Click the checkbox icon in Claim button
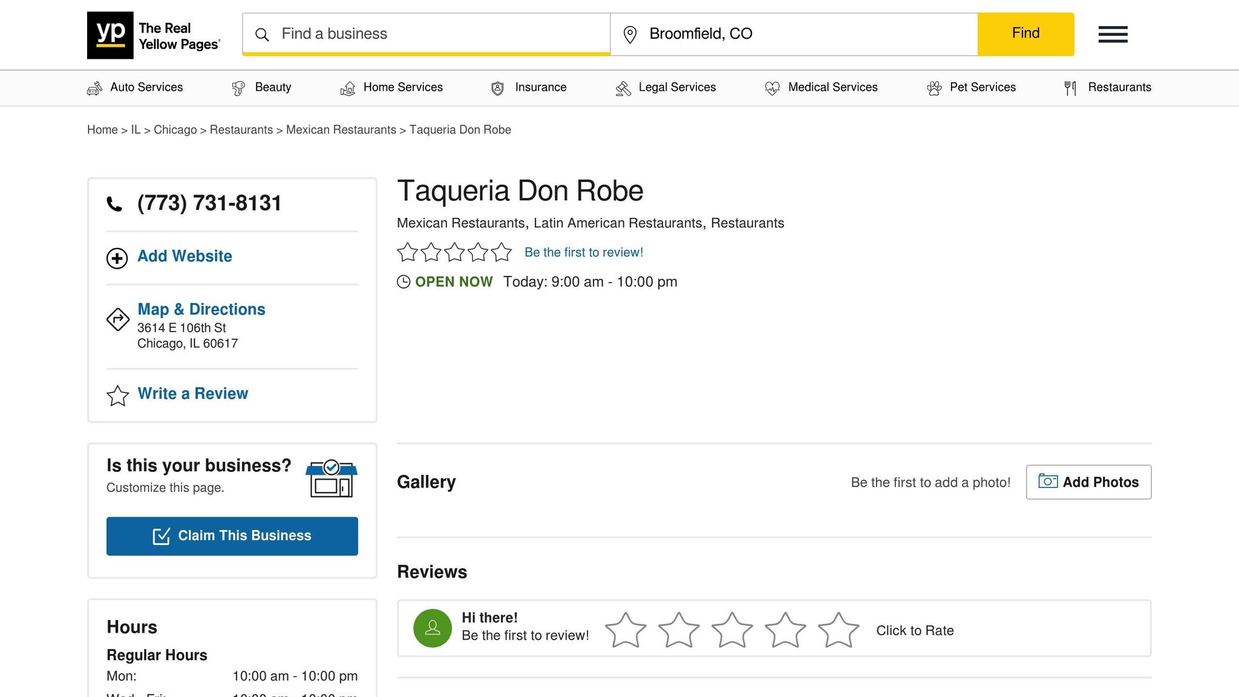 [162, 536]
